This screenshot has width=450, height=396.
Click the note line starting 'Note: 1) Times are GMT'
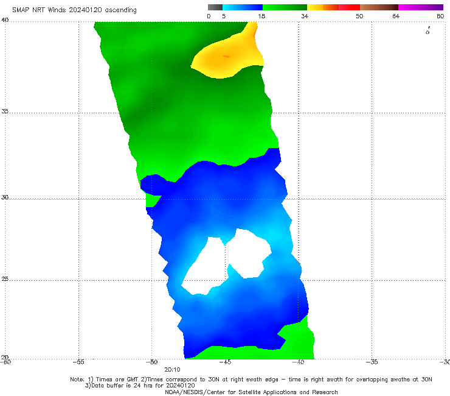point(251,380)
